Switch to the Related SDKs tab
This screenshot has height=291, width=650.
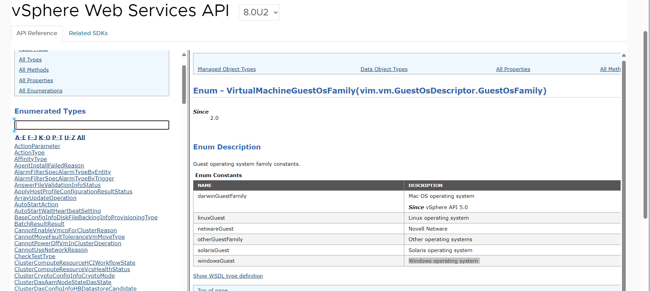pos(88,33)
